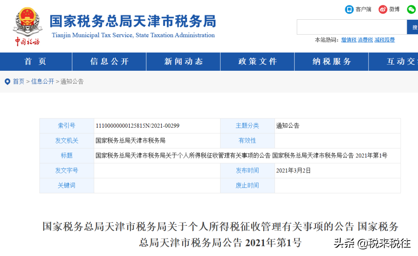Open the green WeChat icon
Viewport: 418px width, 256px height.
[x=411, y=9]
